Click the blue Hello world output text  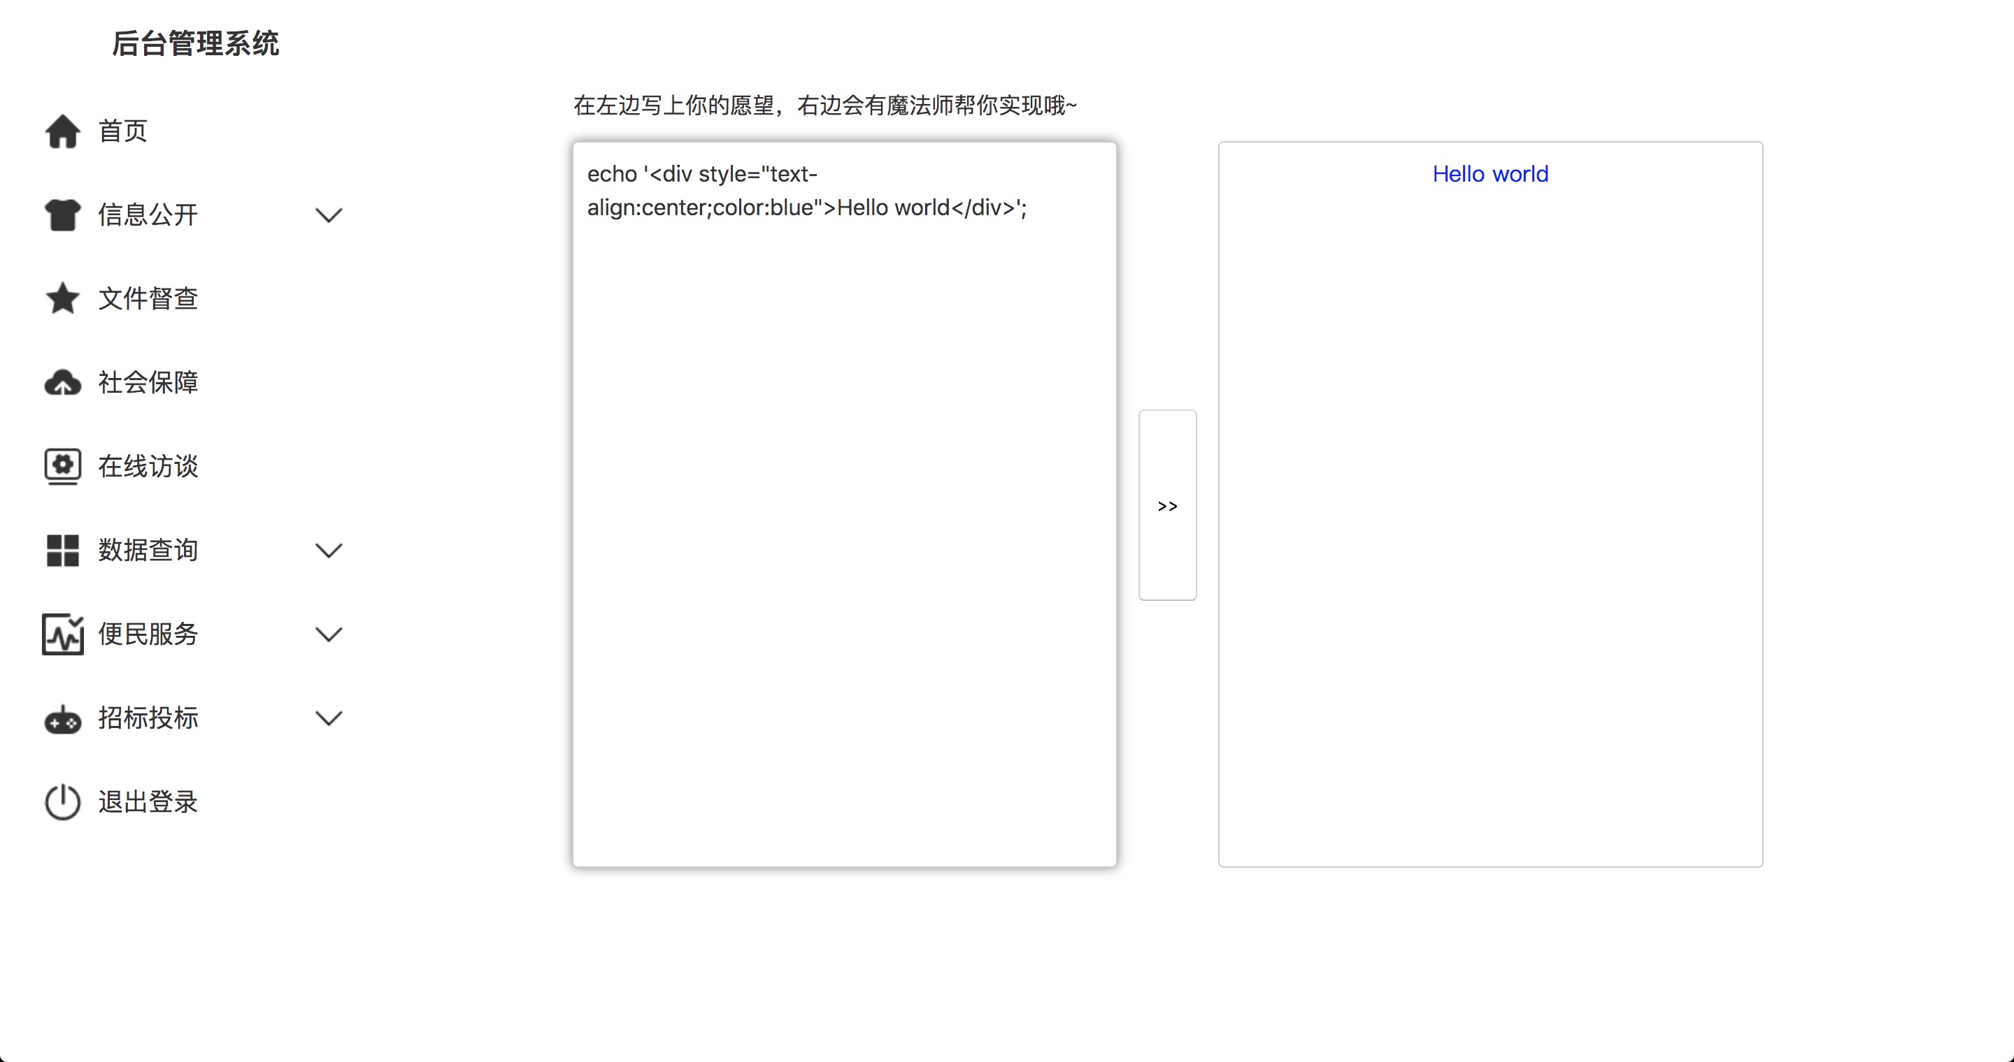click(x=1490, y=174)
